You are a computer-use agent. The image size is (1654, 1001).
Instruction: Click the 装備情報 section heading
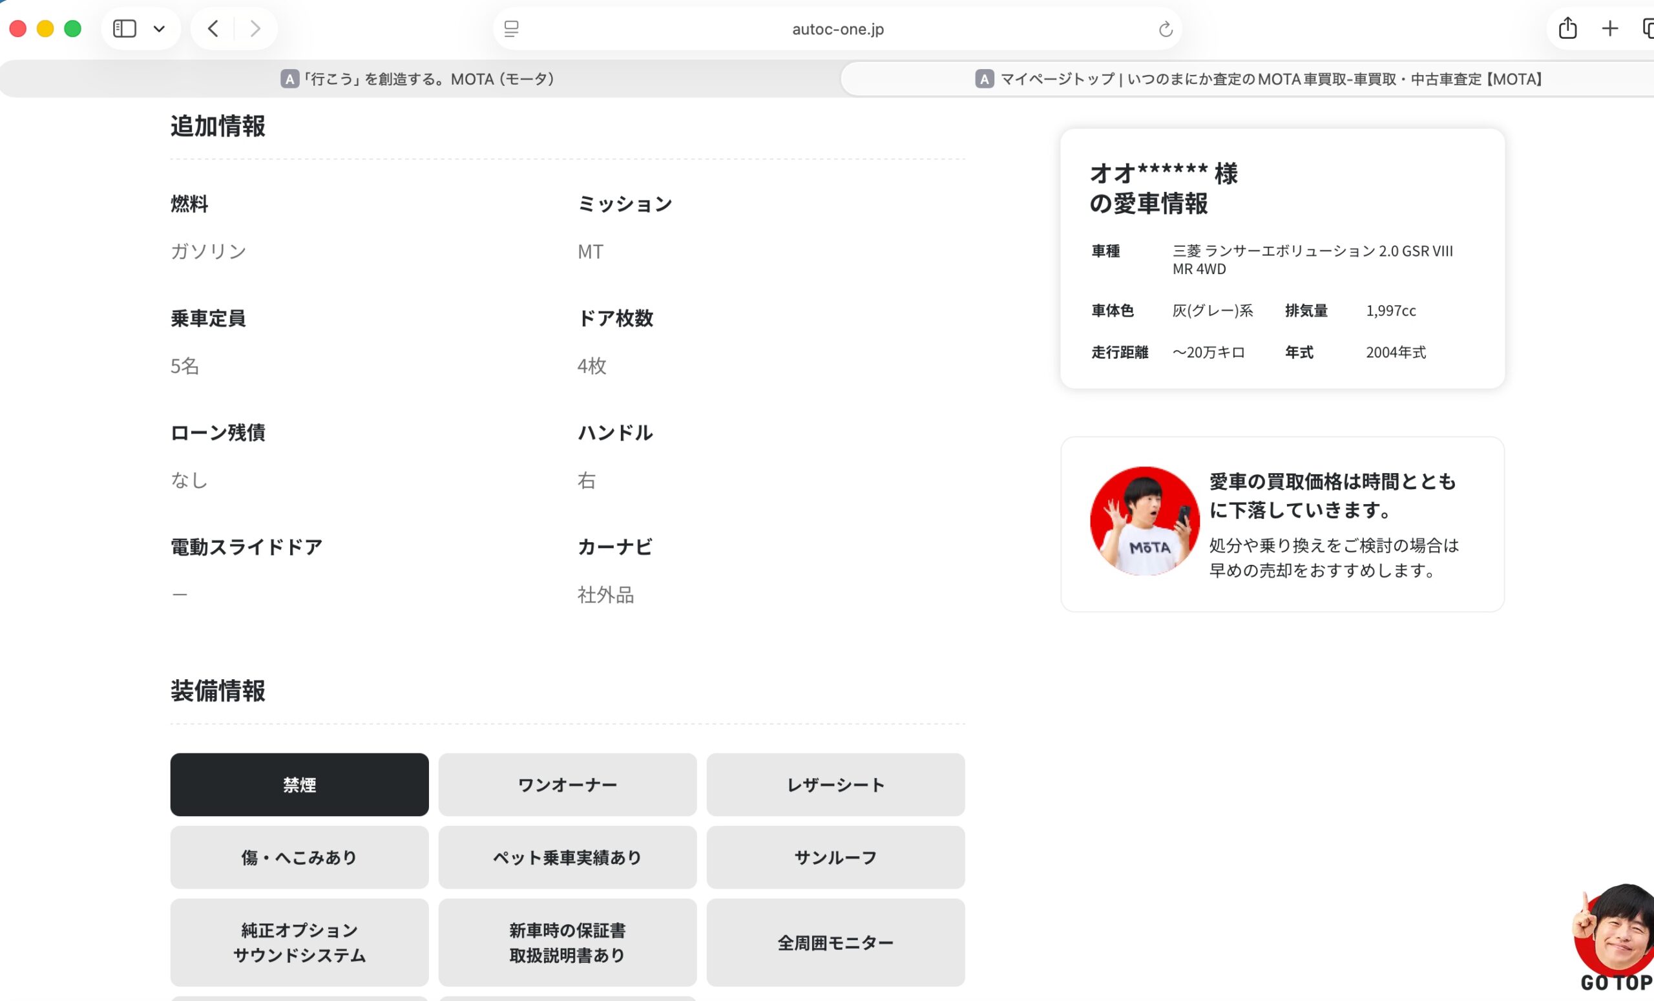tap(218, 691)
